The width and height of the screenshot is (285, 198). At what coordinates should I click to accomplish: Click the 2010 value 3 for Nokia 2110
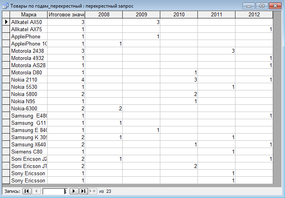pyautogui.click(x=179, y=80)
